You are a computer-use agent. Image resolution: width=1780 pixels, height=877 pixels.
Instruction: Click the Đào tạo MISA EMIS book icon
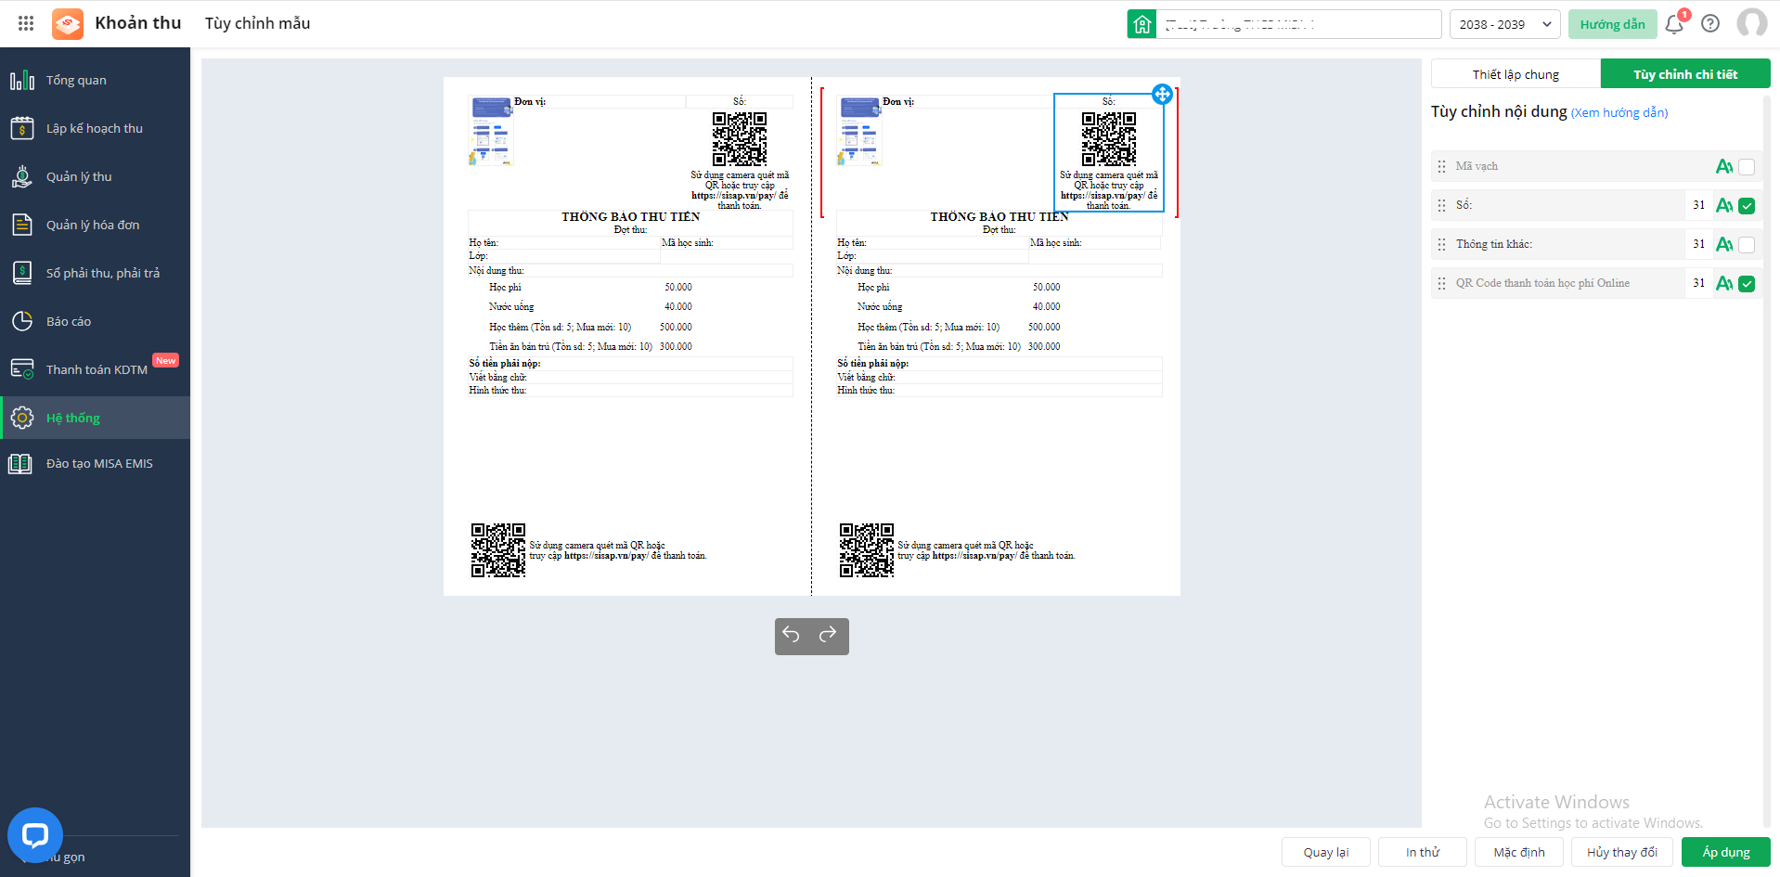20,464
